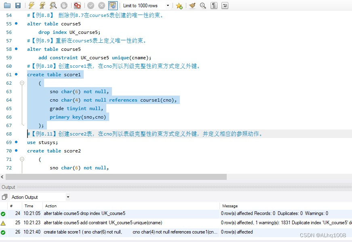
Task: Click the Action column header
Action: click(51, 206)
